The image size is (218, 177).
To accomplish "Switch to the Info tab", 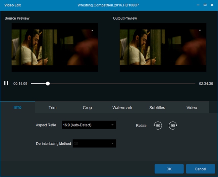I will tap(17, 107).
